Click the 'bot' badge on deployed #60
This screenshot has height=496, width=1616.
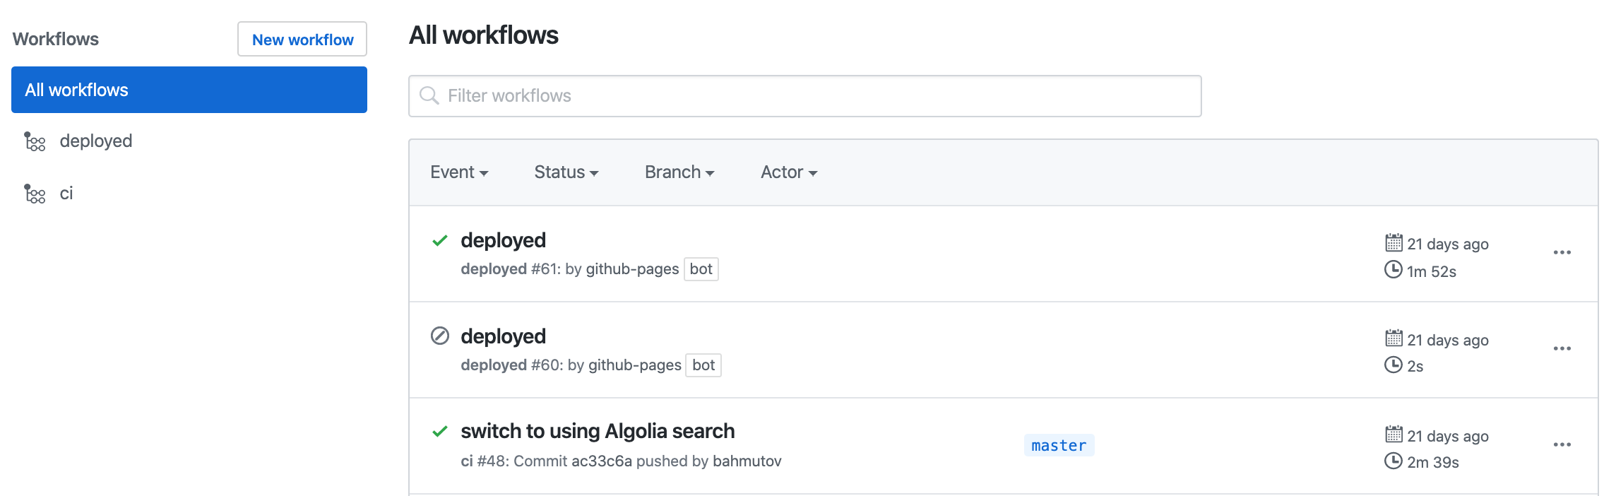click(x=703, y=365)
